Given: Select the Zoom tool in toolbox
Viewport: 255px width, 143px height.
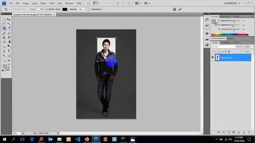Looking at the screenshot, I should (9, 60).
